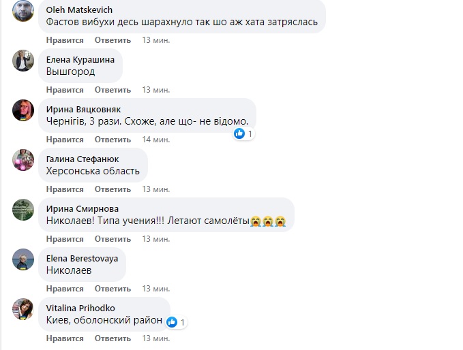Screen dimensions: 463x350
Task: View like reaction on Чернігів comment
Action: 243,133
